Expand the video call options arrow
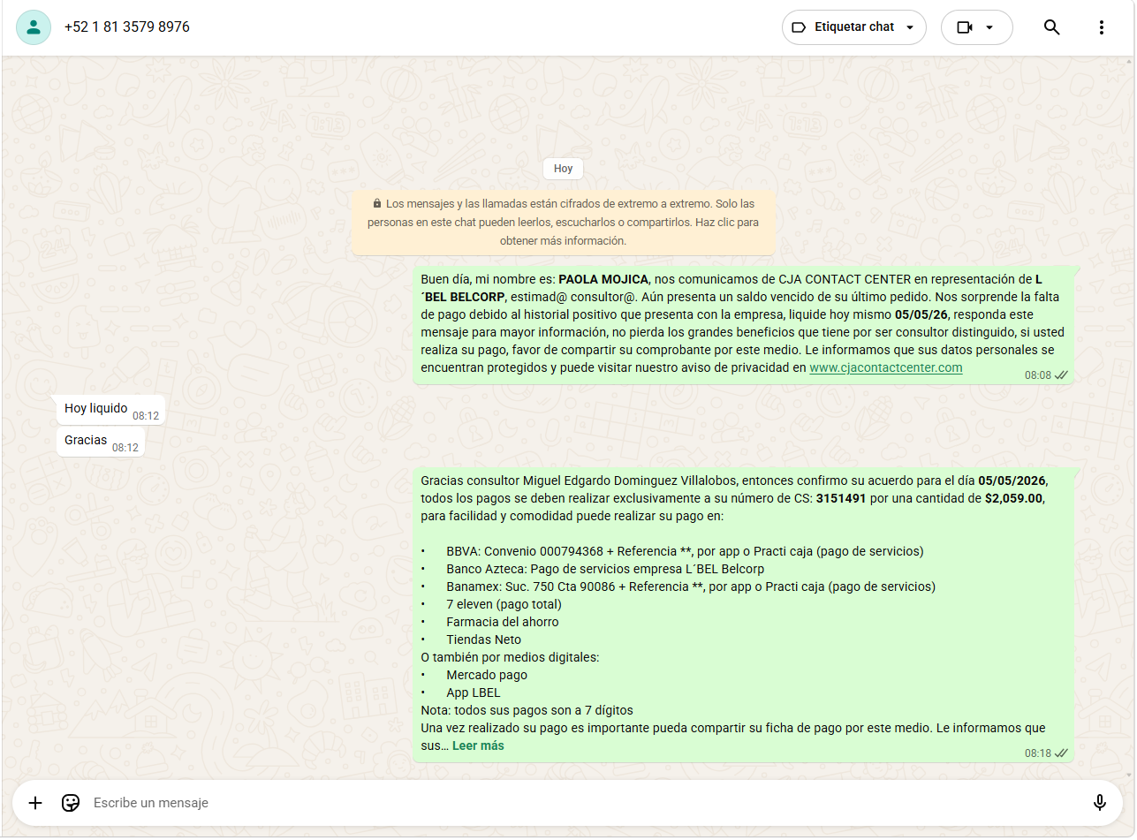The width and height of the screenshot is (1137, 840). [989, 27]
